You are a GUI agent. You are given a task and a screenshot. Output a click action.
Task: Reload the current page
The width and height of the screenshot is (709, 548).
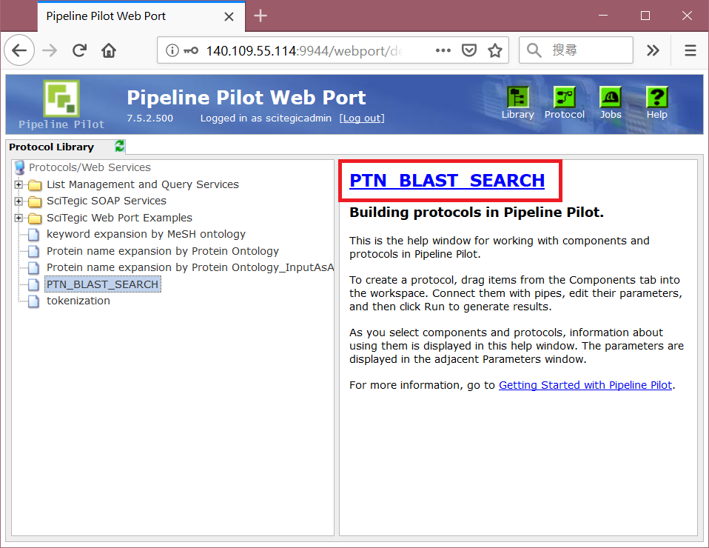[80, 50]
